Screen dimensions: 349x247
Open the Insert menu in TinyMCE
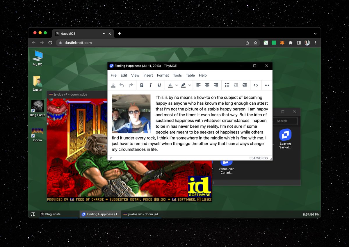(x=148, y=75)
